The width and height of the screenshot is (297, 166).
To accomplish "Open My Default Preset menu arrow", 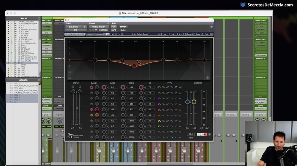I will (x=159, y=34).
